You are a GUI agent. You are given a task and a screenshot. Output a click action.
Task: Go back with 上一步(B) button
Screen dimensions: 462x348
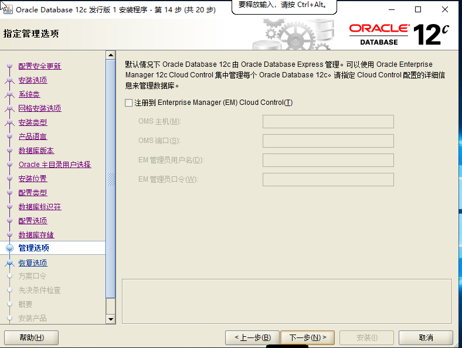[x=252, y=337]
